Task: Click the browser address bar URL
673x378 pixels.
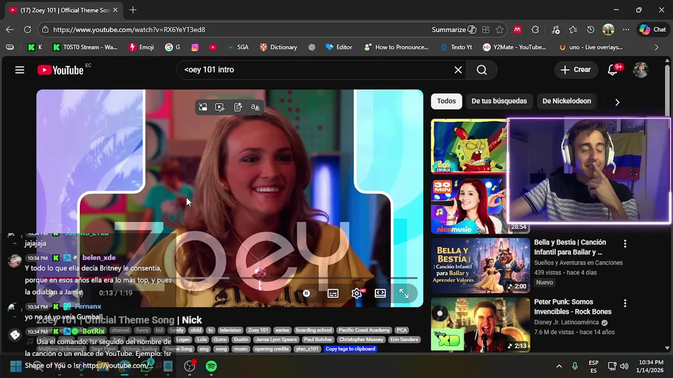Action: 129,30
